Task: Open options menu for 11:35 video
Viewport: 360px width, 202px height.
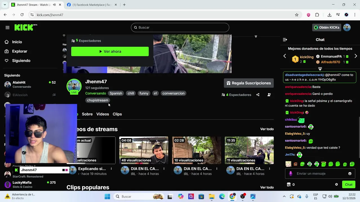Action: [269, 169]
